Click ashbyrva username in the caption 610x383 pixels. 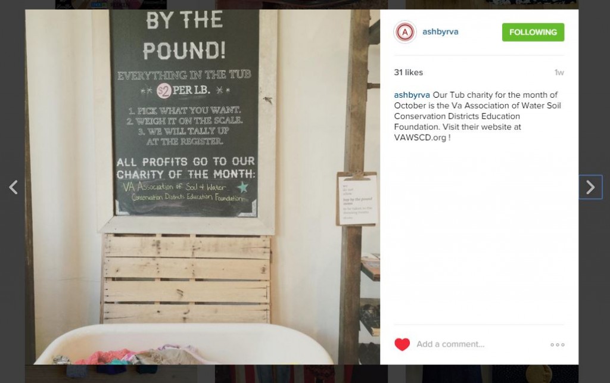412,95
